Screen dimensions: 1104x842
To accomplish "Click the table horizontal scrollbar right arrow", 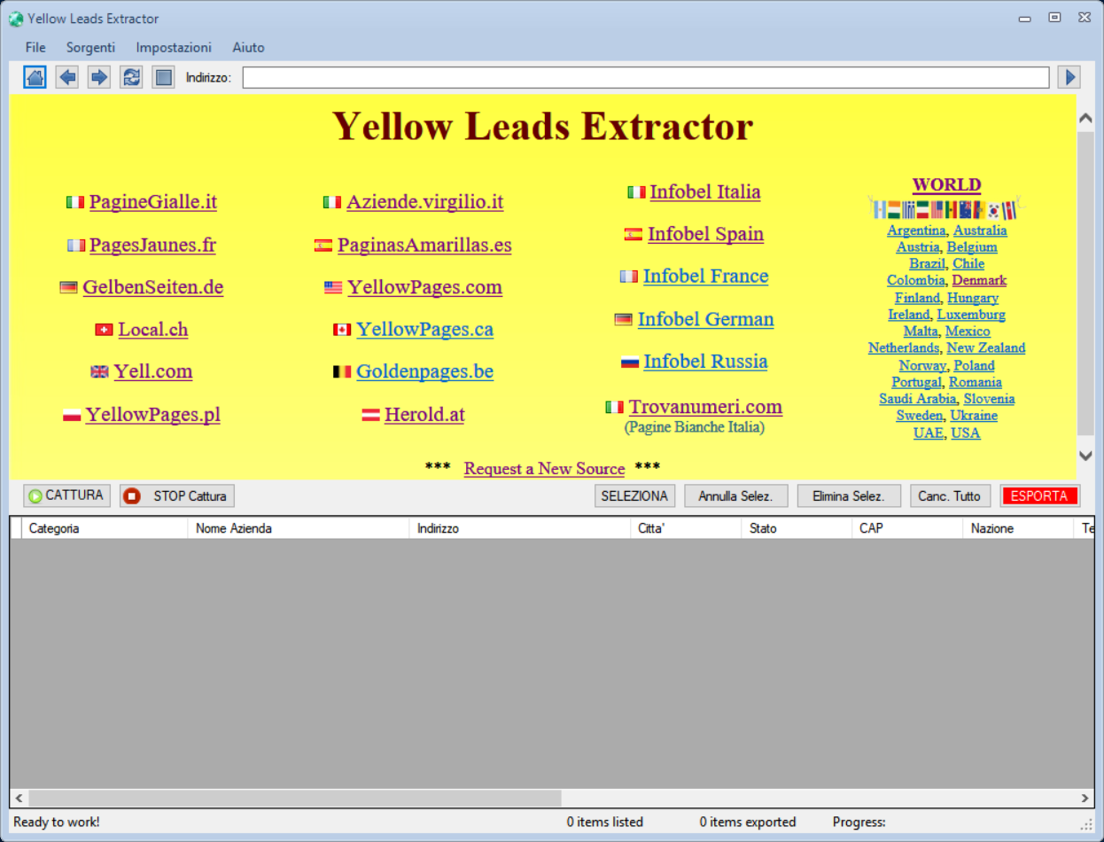I will click(1085, 798).
